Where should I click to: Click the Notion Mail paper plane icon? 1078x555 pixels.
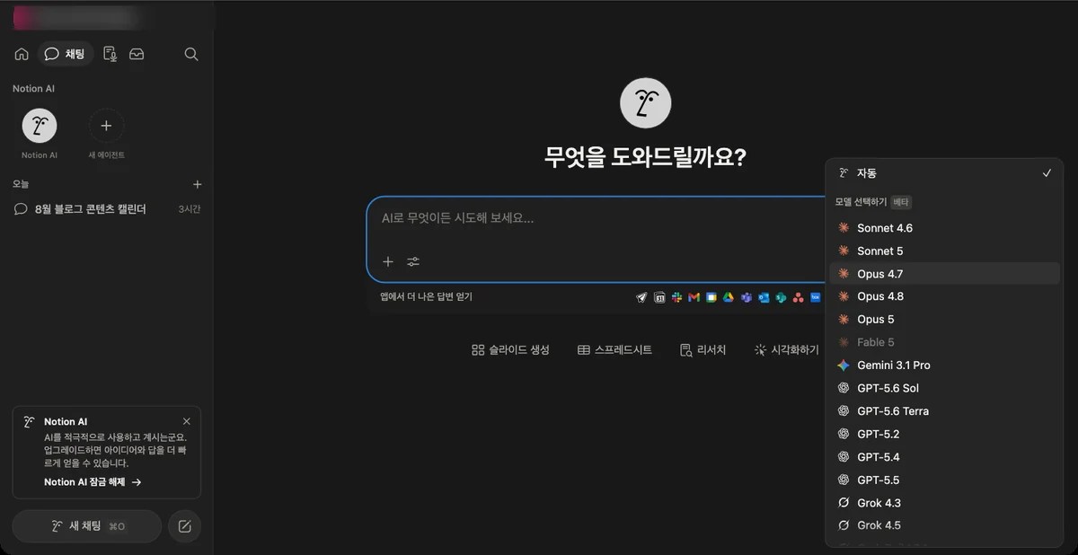641,297
